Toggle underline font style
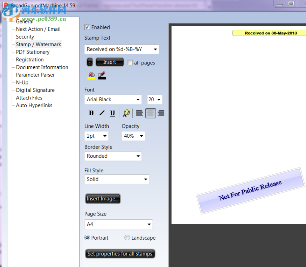This screenshot has width=306, height=267. [113, 113]
